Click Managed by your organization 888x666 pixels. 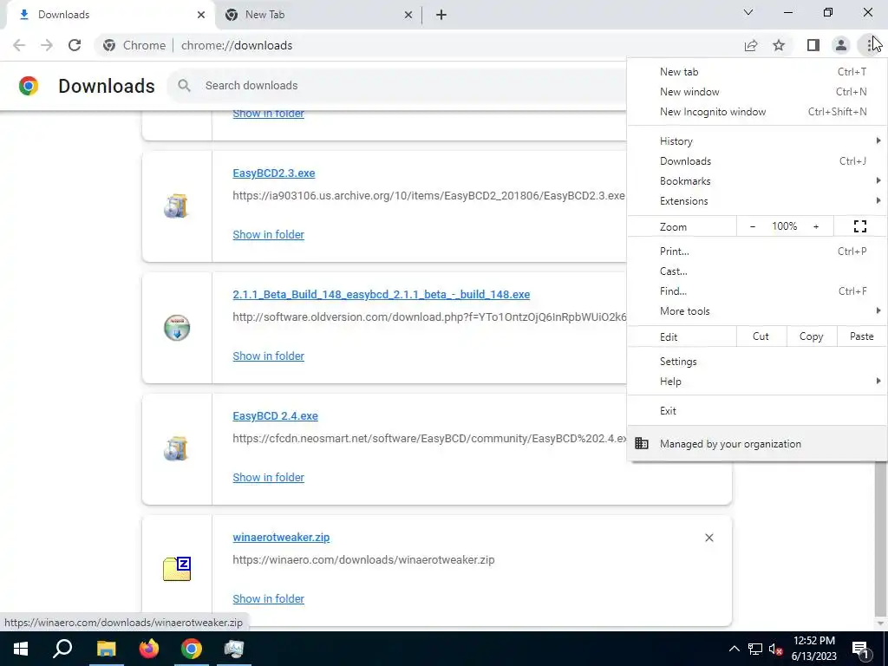coord(757,443)
